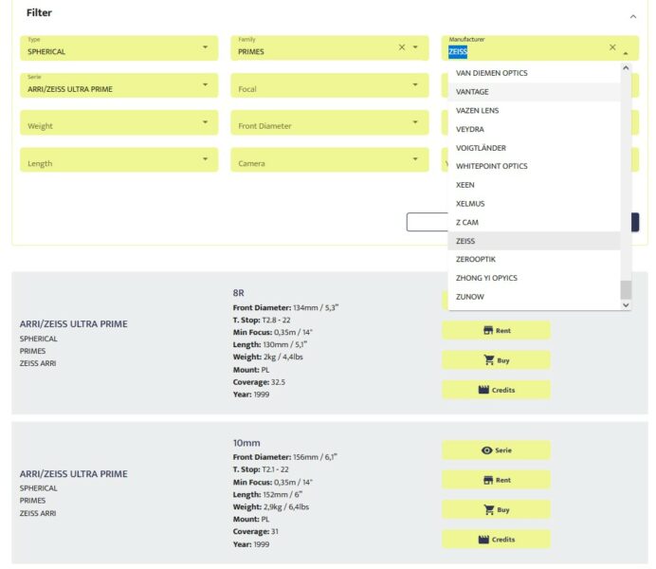Open the Camera dropdown
The width and height of the screenshot is (656, 569).
330,160
